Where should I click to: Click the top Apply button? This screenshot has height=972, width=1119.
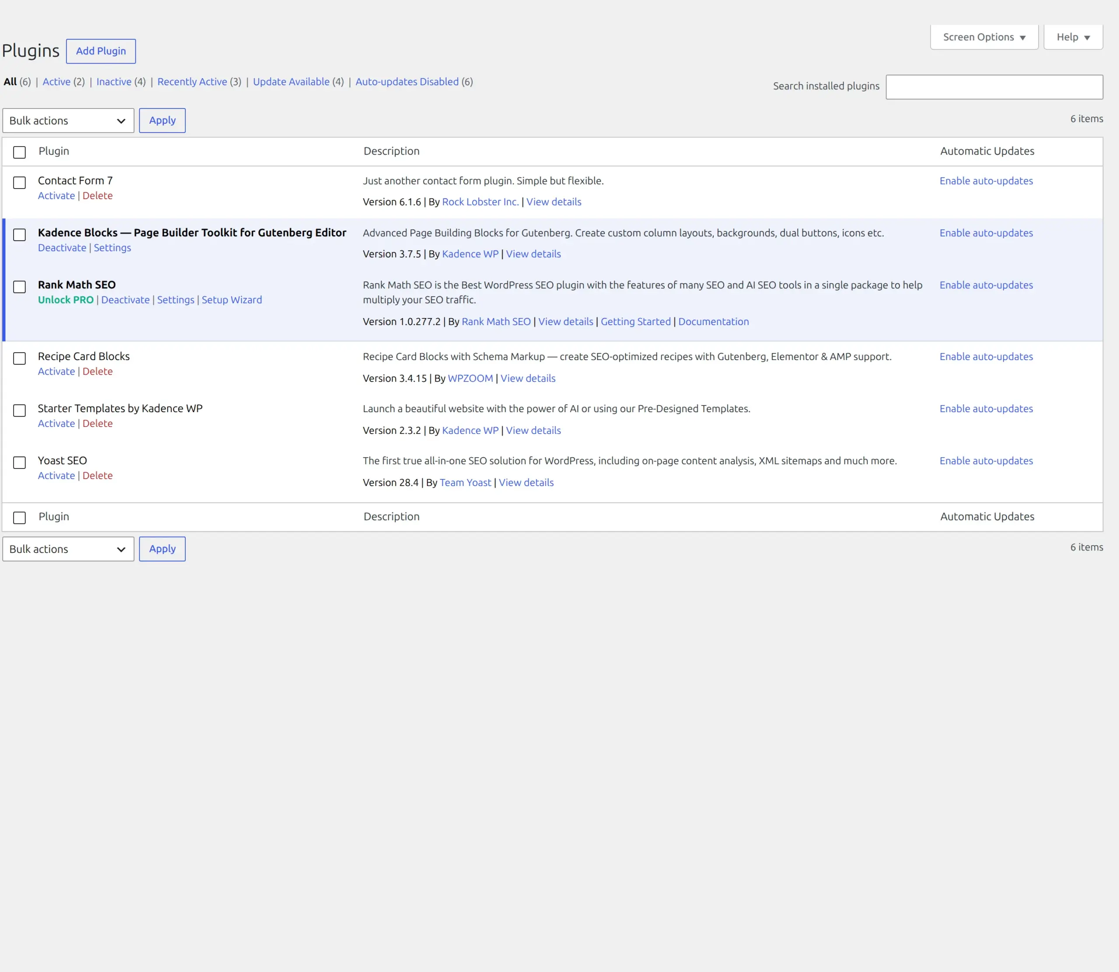tap(162, 120)
